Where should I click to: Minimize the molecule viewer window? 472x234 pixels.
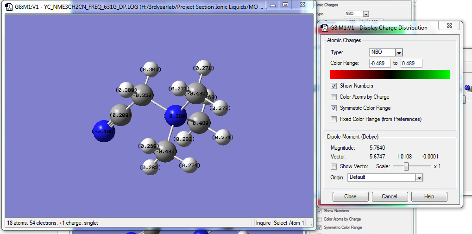[273, 5]
